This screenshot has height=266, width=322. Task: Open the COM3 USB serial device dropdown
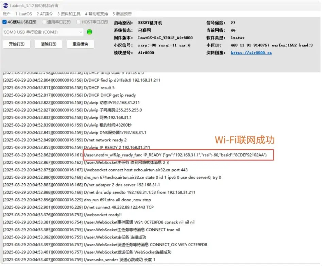click(43, 32)
